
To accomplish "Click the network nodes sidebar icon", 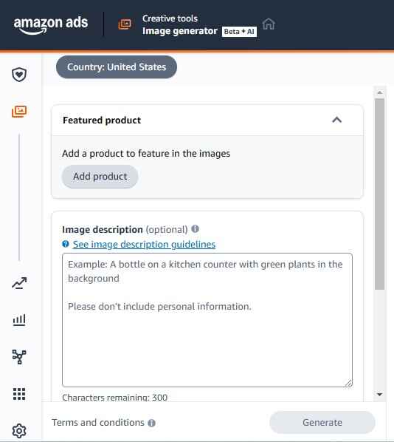I will [19, 357].
